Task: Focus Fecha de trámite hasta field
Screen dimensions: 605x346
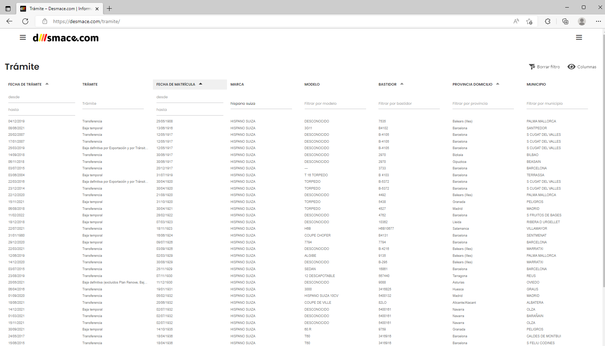Action: [42, 110]
